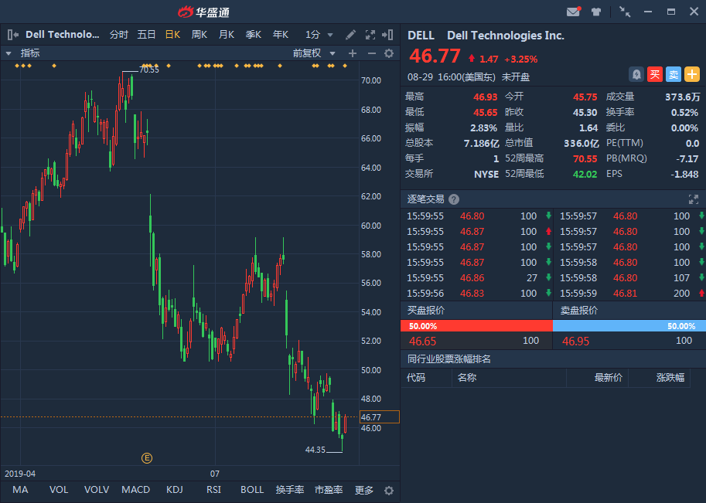Click the 同行业股票涨幅排名 section title
The image size is (706, 503).
(449, 359)
